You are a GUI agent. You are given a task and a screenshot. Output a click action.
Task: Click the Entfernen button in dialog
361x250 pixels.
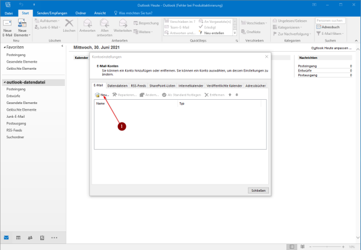pyautogui.click(x=214, y=95)
